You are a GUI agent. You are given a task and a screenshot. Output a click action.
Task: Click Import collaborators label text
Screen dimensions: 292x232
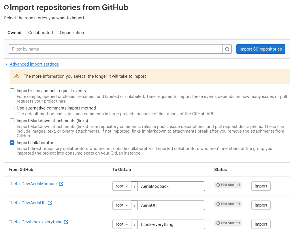36,143
